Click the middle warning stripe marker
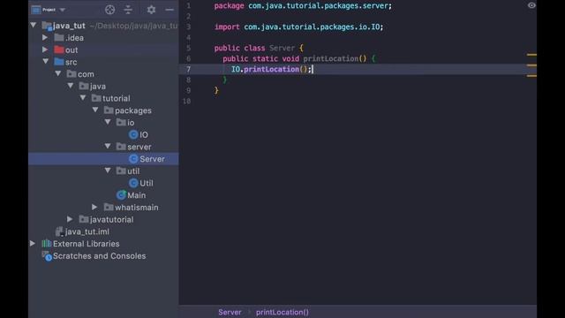The width and height of the screenshot is (565, 318). 531,65
